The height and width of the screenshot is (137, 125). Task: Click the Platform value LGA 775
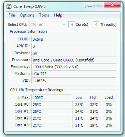[74, 74]
